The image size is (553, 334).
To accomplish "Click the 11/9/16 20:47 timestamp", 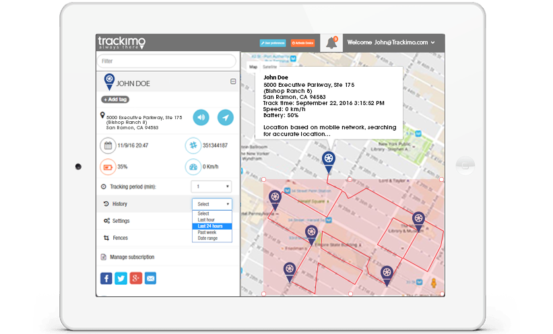I will pyautogui.click(x=133, y=145).
